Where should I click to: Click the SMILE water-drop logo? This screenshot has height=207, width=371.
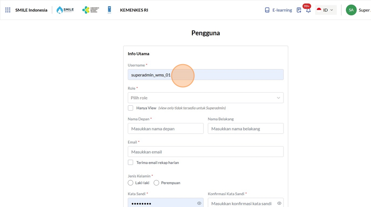pos(65,10)
